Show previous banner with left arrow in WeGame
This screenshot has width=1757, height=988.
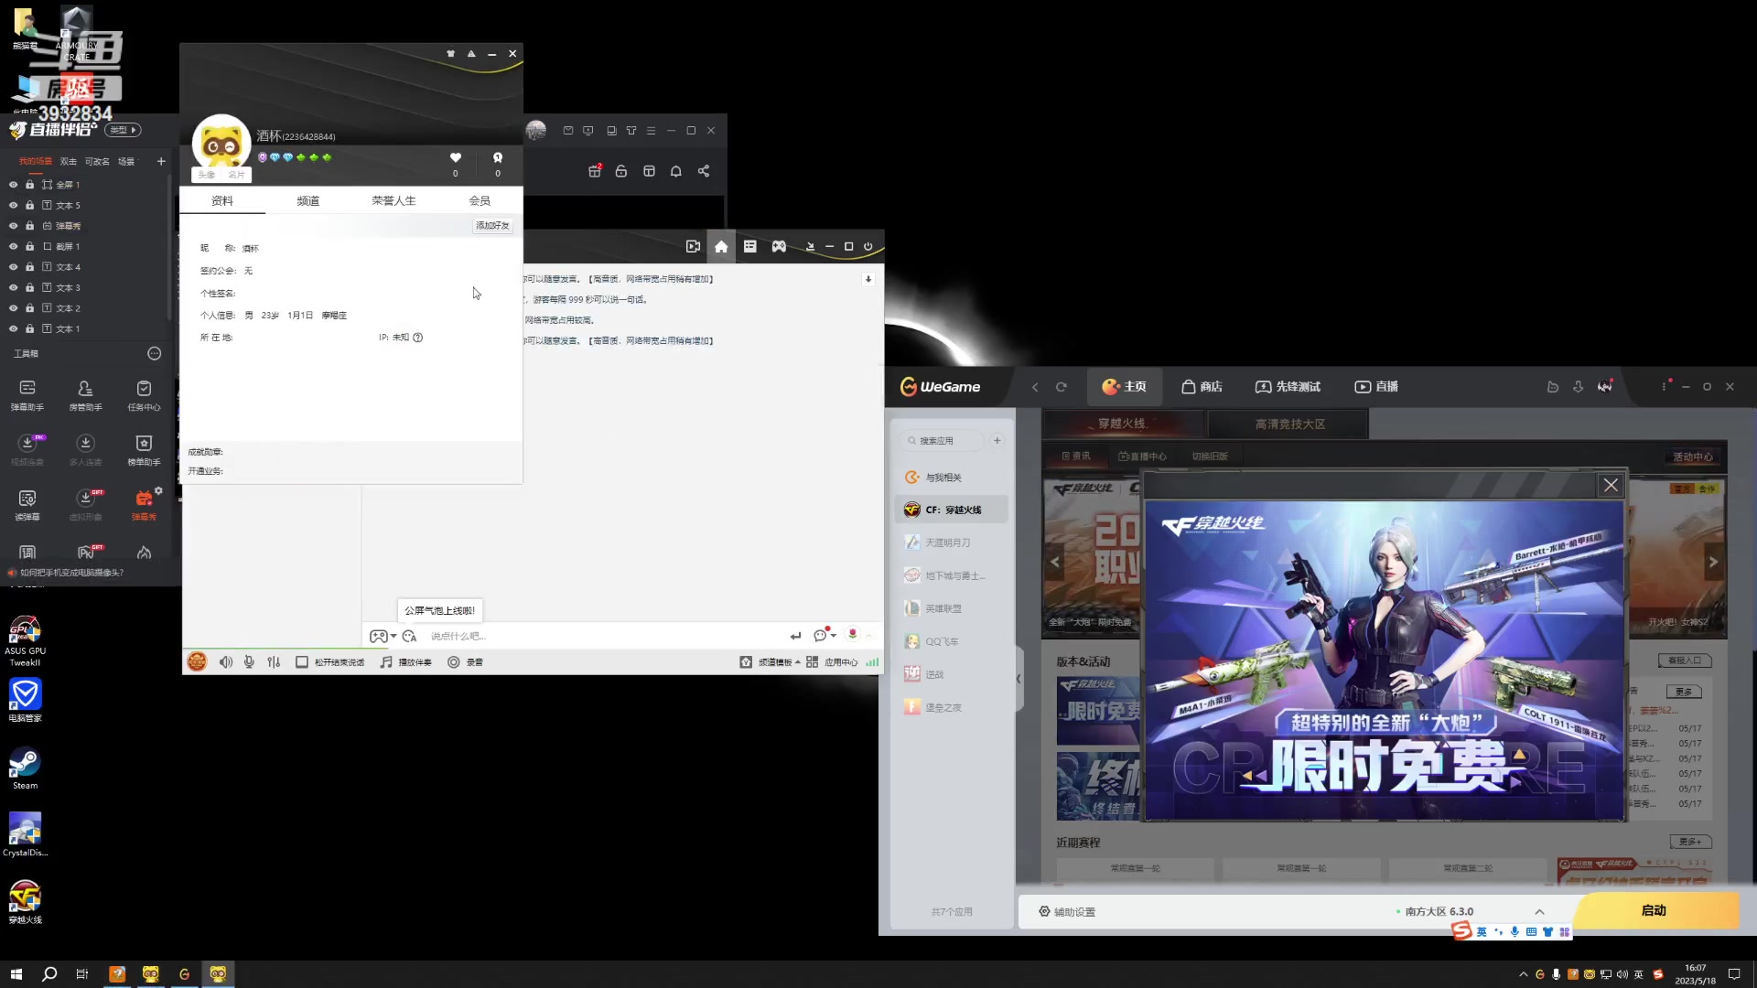(x=1055, y=562)
